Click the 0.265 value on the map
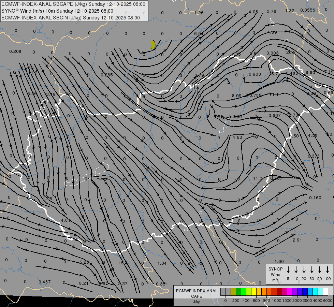Image resolution: width=334 pixels, height=307 pixels. pos(107,75)
